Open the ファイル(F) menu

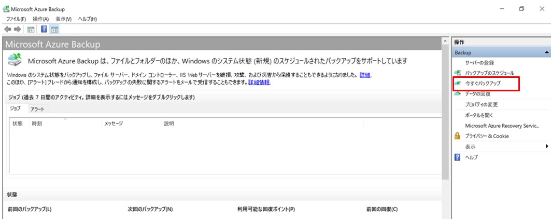(x=16, y=19)
